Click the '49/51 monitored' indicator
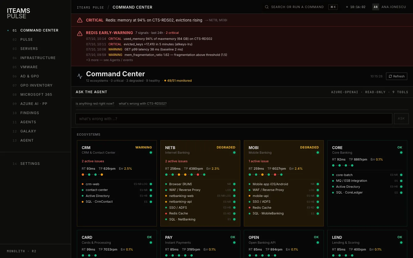Image resolution: width=413 pixels, height=258 pixels. click(x=178, y=81)
